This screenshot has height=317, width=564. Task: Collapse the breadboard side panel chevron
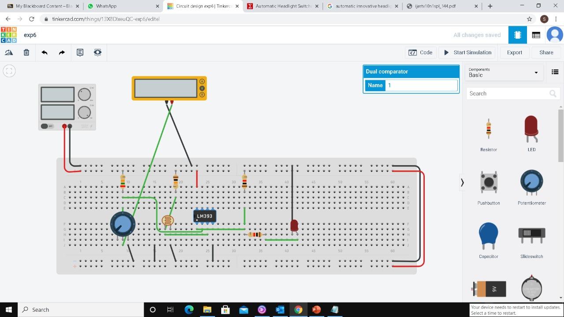(x=462, y=182)
